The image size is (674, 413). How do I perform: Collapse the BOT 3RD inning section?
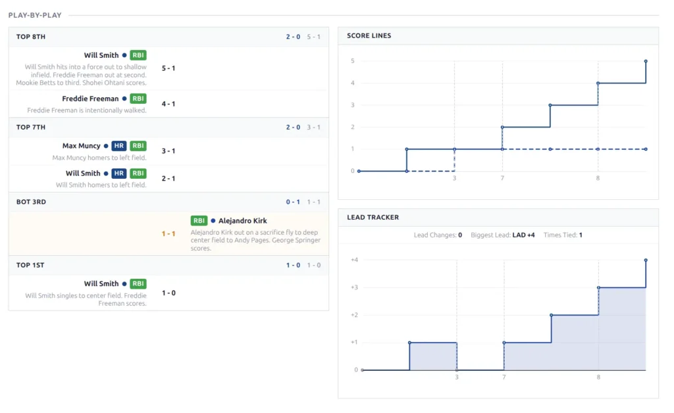coord(168,202)
